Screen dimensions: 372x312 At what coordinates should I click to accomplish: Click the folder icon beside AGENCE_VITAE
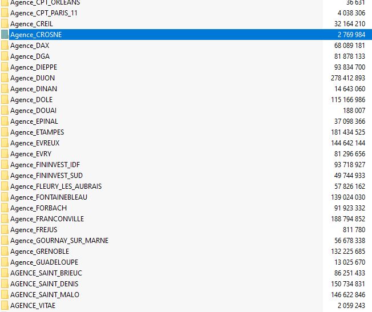pyautogui.click(x=5, y=306)
